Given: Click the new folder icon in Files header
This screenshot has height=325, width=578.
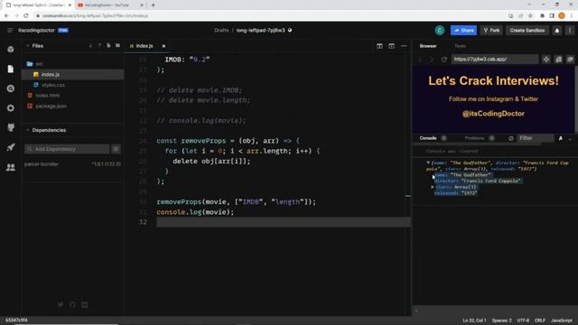Looking at the screenshot, I should coord(117,46).
